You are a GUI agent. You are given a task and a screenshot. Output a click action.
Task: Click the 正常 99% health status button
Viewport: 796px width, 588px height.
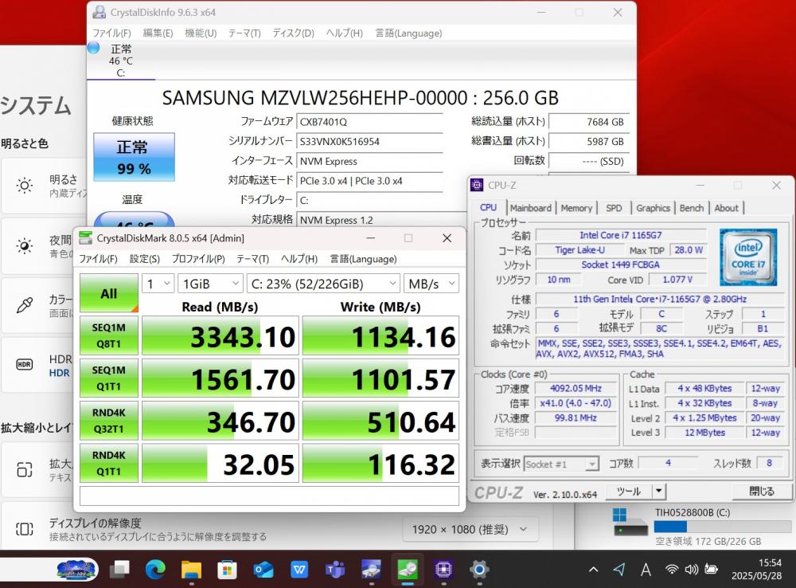pos(134,157)
